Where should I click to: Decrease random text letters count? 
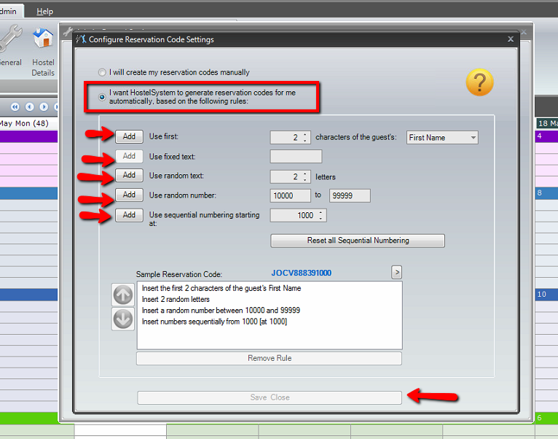pyautogui.click(x=305, y=179)
